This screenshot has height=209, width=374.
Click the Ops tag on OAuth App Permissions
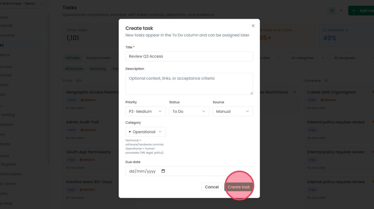(71, 160)
